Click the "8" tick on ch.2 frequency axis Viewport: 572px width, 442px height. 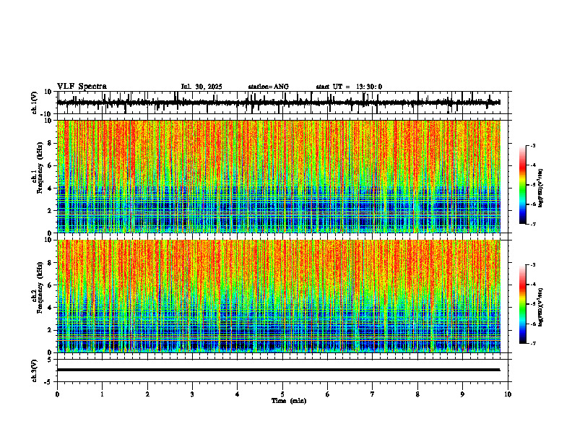(50, 263)
